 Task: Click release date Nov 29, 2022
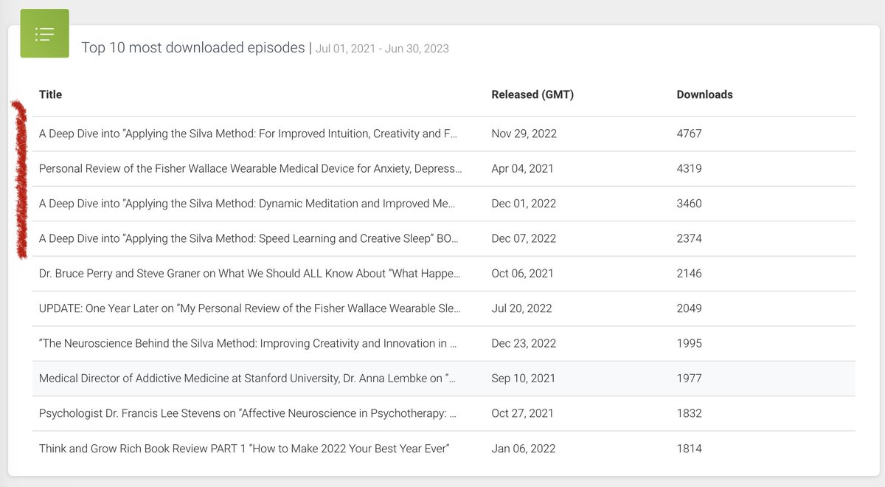coord(524,134)
